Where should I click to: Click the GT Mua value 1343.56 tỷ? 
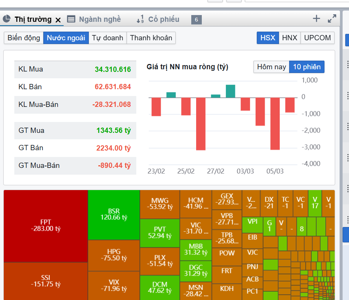pyautogui.click(x=114, y=130)
